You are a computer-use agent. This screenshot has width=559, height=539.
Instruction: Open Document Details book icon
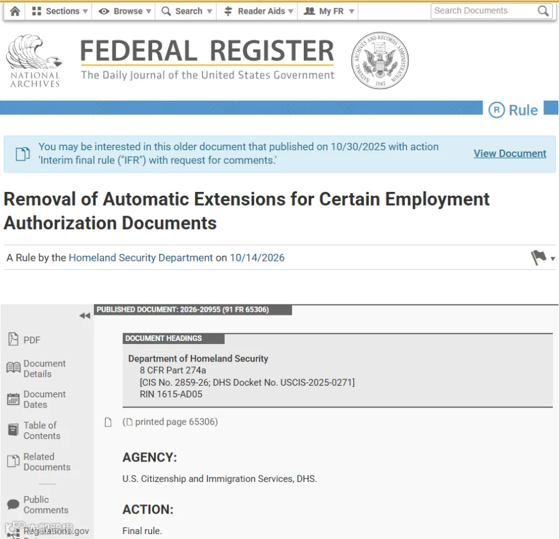coord(14,368)
